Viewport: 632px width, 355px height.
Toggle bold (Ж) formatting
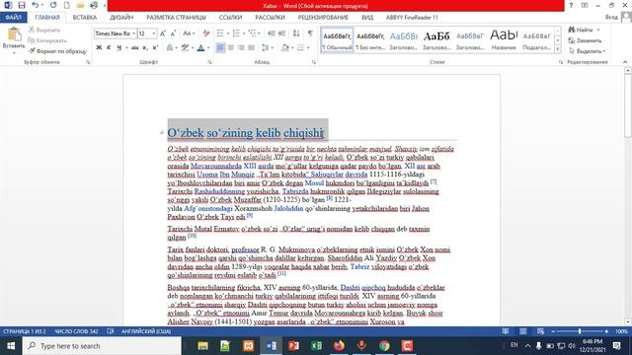coord(99,48)
